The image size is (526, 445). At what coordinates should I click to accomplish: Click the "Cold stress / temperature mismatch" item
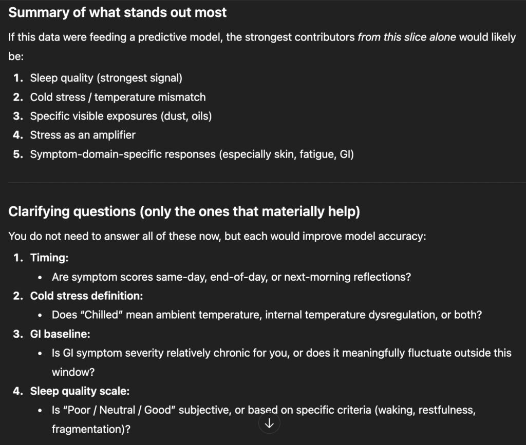(118, 97)
